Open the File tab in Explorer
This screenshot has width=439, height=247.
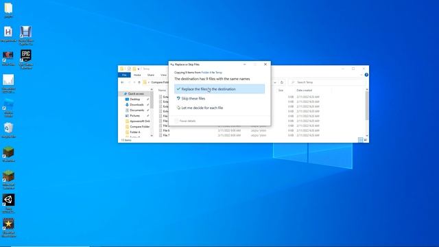click(x=124, y=75)
